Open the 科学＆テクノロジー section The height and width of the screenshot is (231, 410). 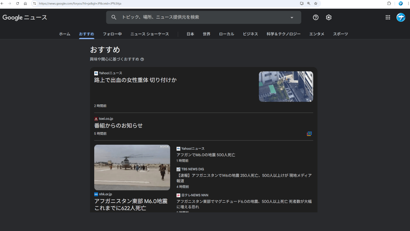point(283,34)
